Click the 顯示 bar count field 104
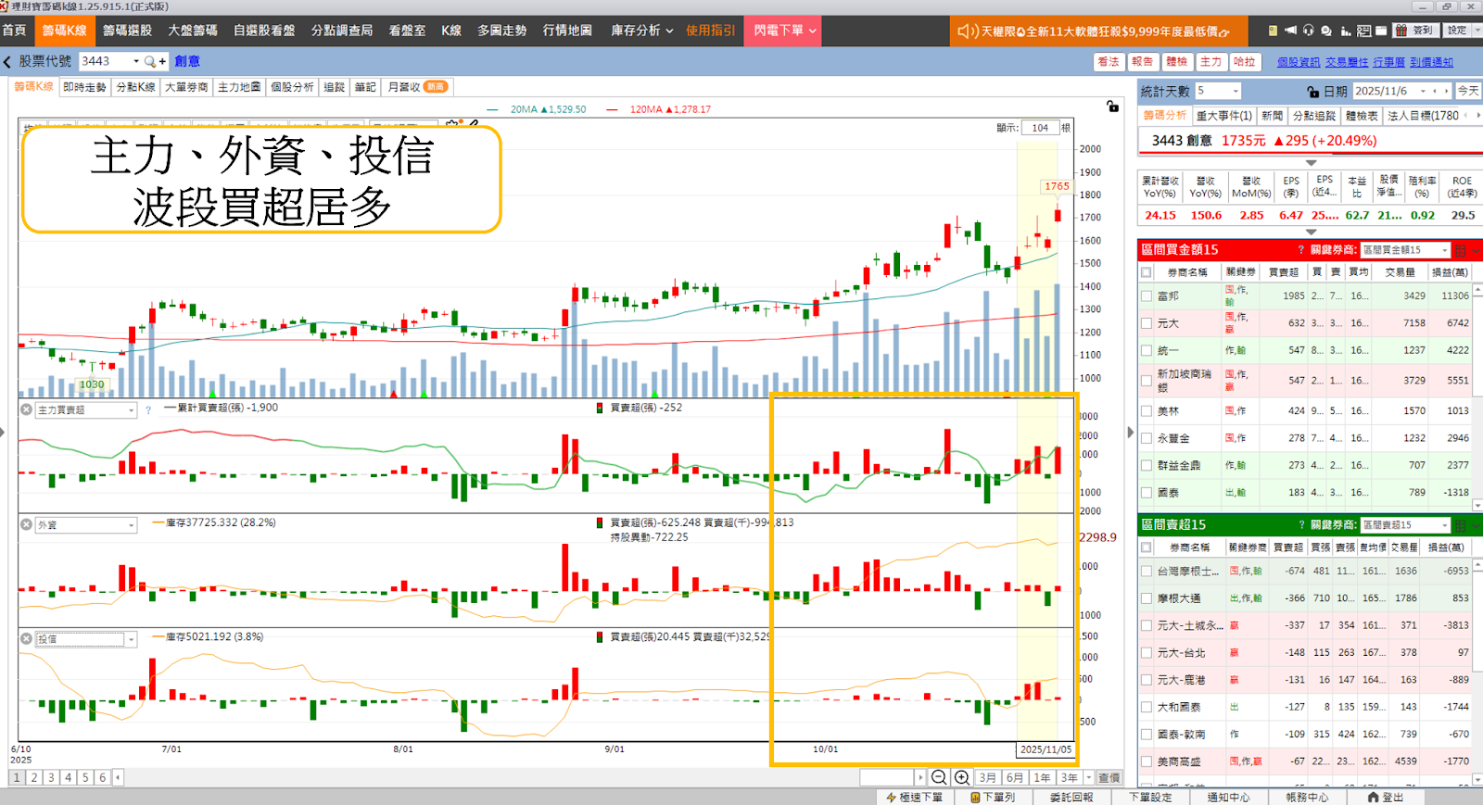The height and width of the screenshot is (805, 1483). pyautogui.click(x=1040, y=128)
